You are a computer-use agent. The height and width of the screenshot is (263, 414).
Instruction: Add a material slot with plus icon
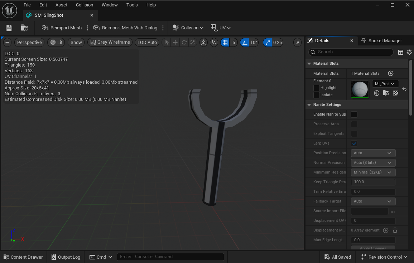coord(391,73)
